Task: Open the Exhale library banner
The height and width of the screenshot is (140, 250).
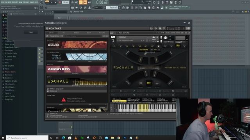Action: pos(77,81)
